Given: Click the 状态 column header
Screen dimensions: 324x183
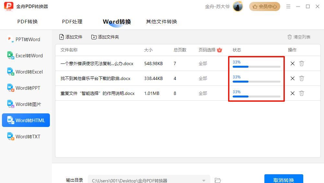Looking at the screenshot, I should (x=237, y=50).
